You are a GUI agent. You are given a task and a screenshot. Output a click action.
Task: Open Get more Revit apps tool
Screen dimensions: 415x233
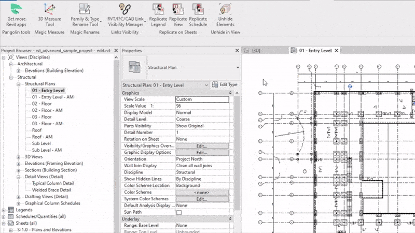click(x=16, y=15)
